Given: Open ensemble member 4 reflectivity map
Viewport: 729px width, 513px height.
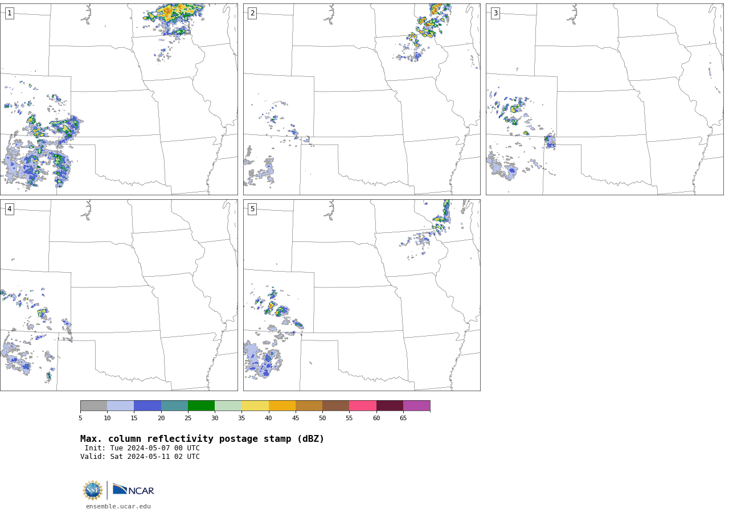Looking at the screenshot, I should pos(118,295).
